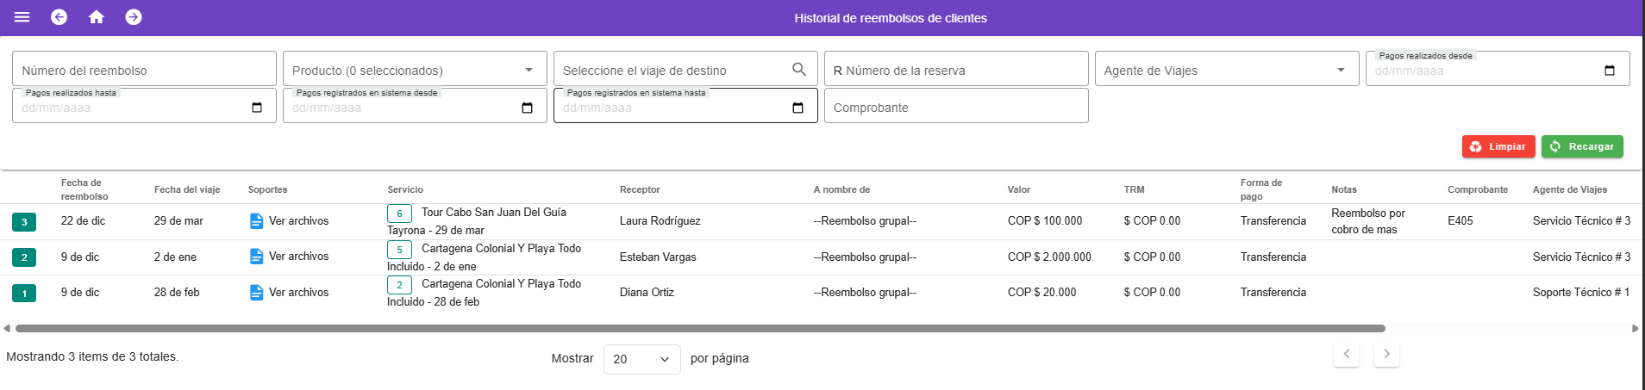Click service badge 2 in Diana Ortiz row

tap(399, 285)
